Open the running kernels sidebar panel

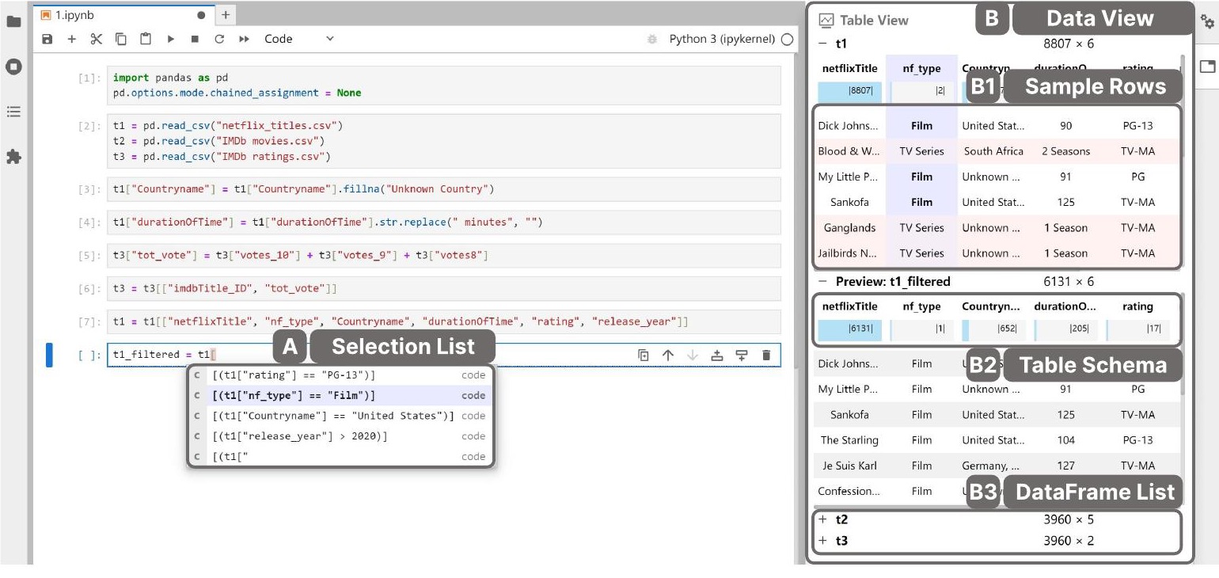point(13,67)
